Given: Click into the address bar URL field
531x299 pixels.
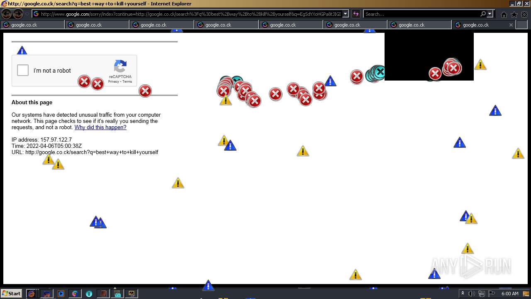Looking at the screenshot, I should [x=190, y=14].
